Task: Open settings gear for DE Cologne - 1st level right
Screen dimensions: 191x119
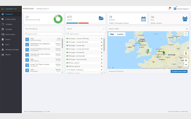Action: pos(101,46)
